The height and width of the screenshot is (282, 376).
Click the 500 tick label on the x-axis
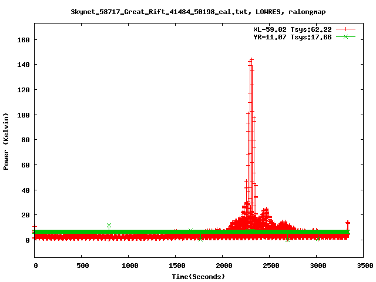click(83, 266)
